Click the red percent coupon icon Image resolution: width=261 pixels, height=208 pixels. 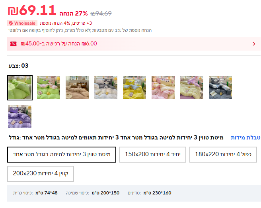(x=13, y=44)
